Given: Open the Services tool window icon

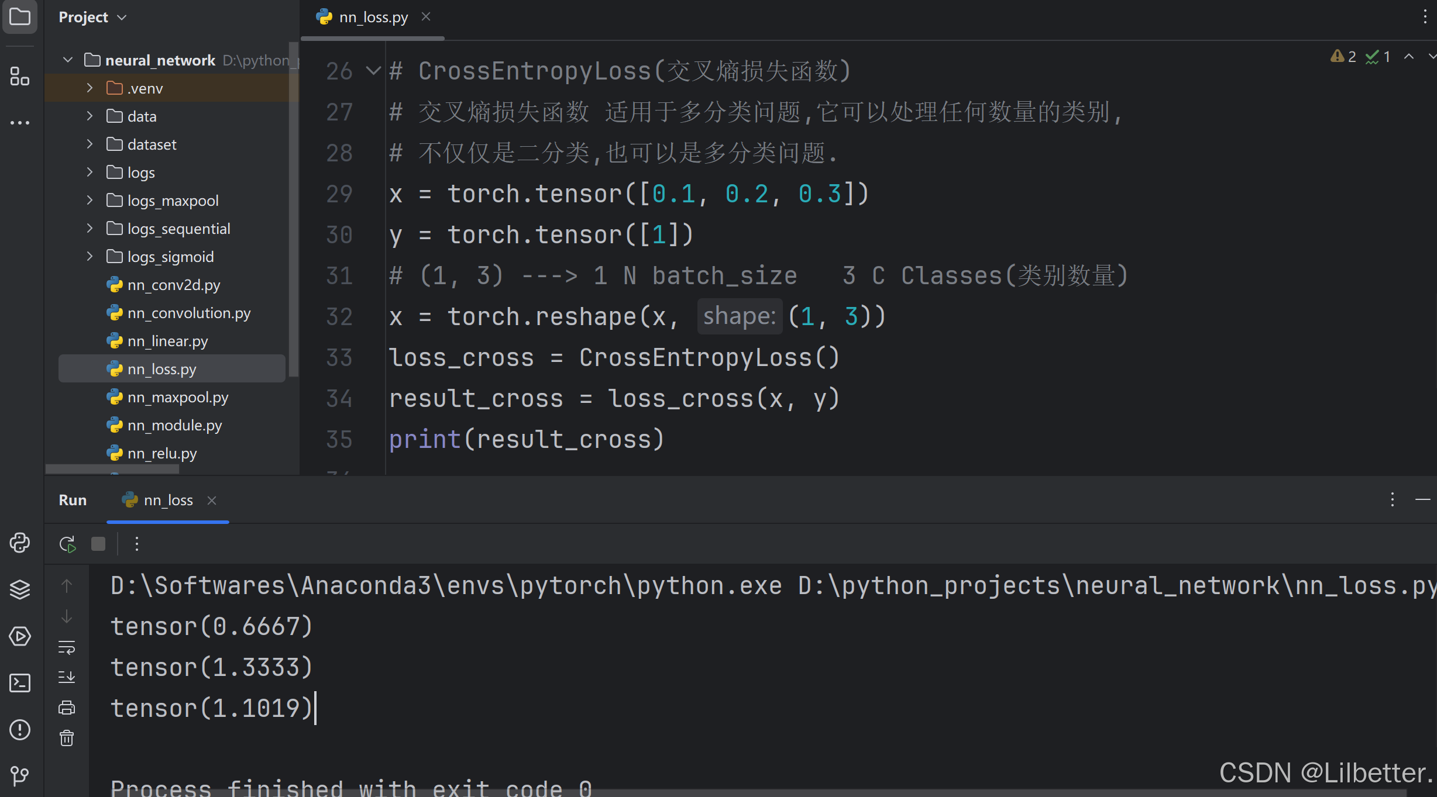Looking at the screenshot, I should pyautogui.click(x=20, y=636).
